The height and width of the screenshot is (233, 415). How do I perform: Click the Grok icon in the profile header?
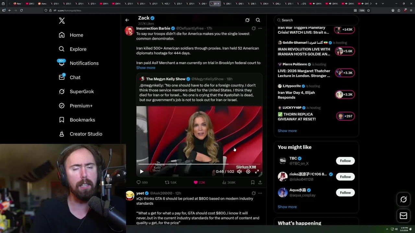coord(247,20)
